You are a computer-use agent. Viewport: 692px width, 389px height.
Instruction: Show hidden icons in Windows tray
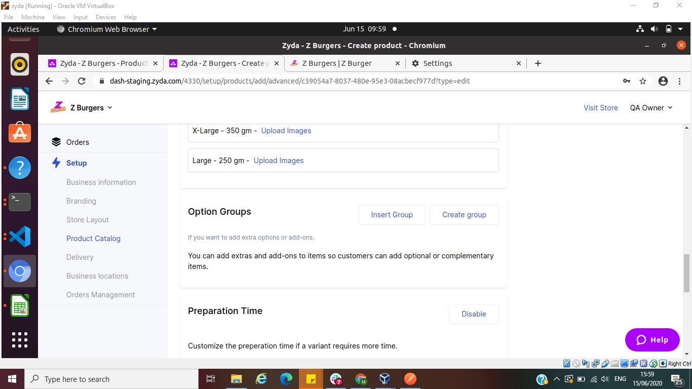(x=556, y=379)
